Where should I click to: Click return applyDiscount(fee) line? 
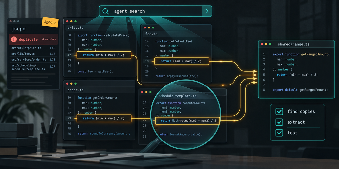click(x=176, y=76)
